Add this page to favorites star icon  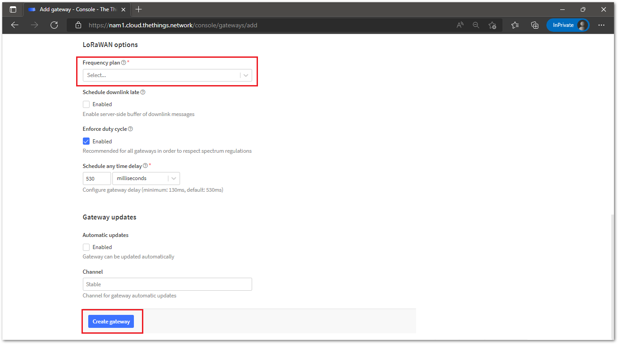tap(492, 25)
